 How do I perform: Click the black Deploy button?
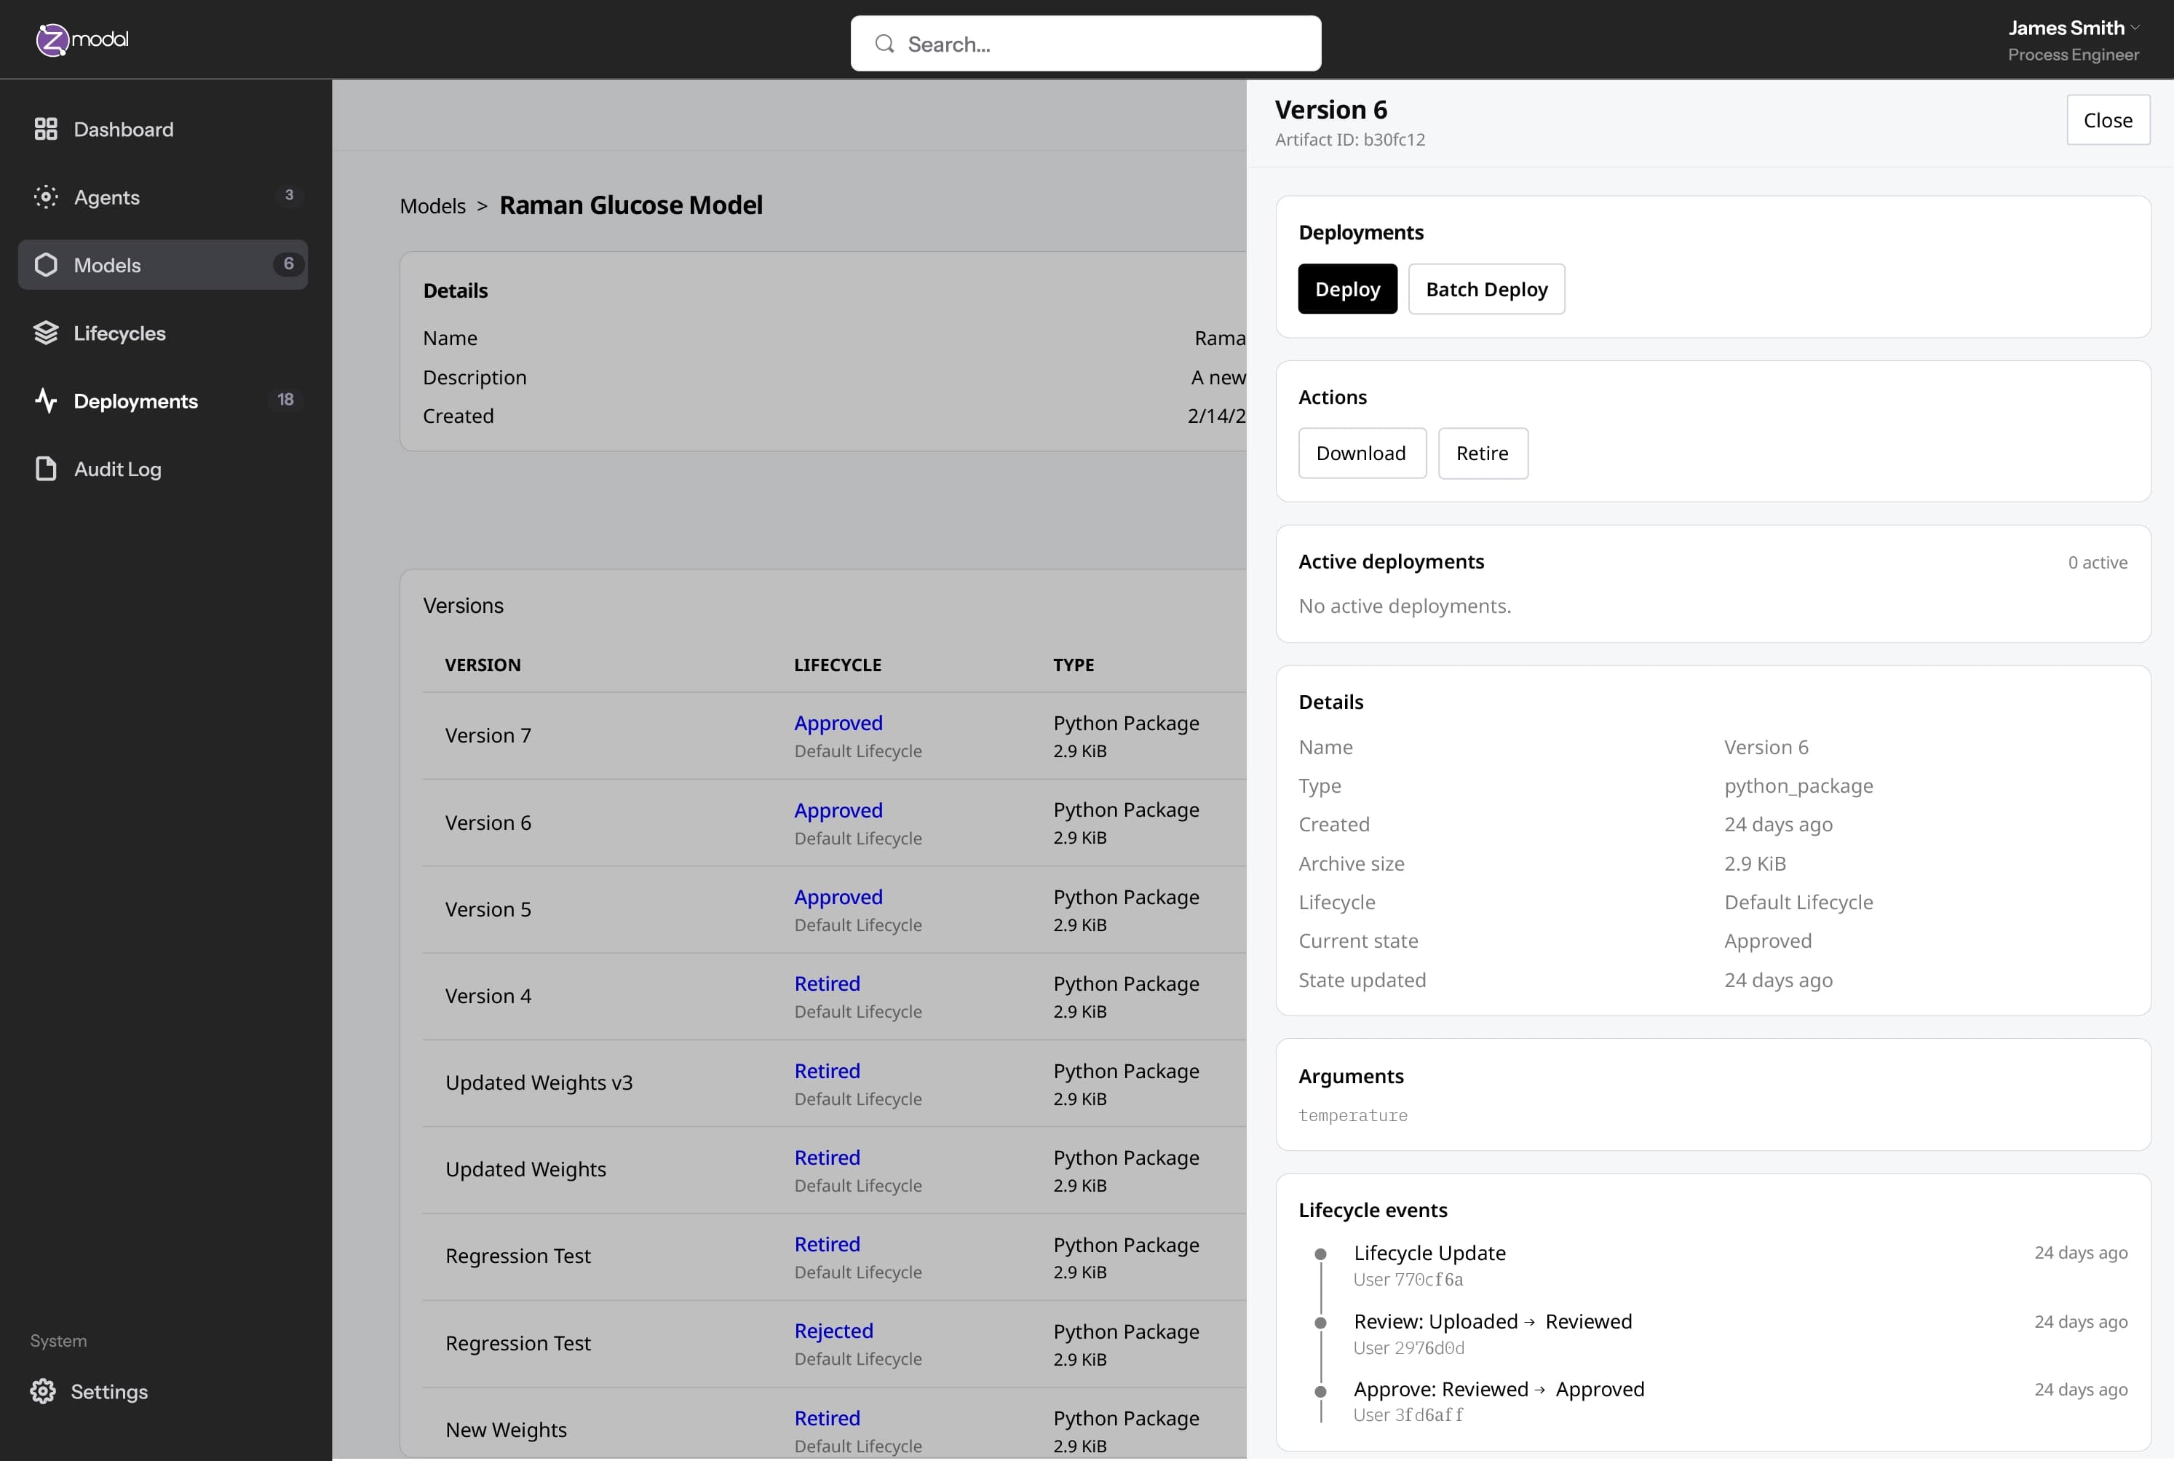1348,290
